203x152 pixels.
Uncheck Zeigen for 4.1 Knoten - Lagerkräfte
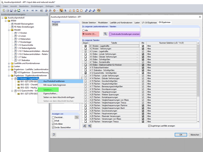85,46
